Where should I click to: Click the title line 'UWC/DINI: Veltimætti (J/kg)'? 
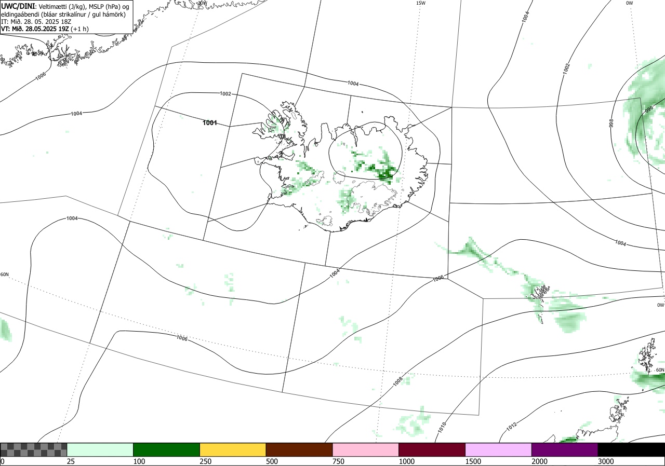click(65, 6)
